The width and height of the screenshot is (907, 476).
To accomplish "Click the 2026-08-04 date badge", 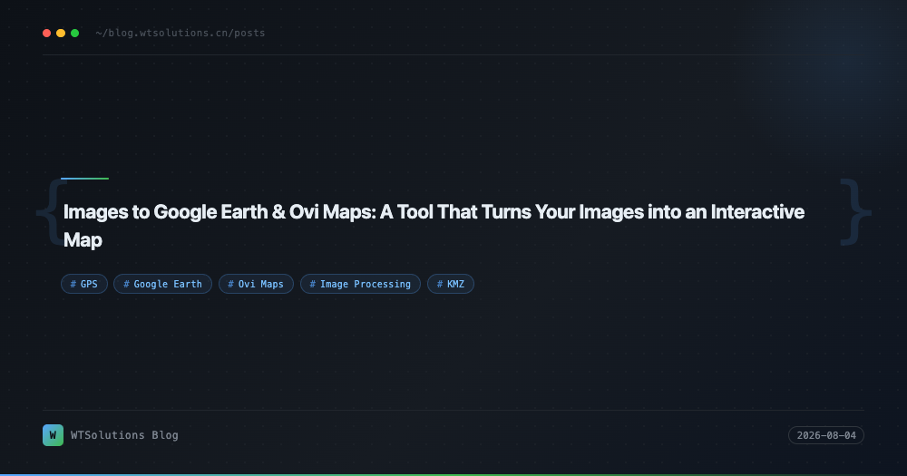I will tap(826, 435).
